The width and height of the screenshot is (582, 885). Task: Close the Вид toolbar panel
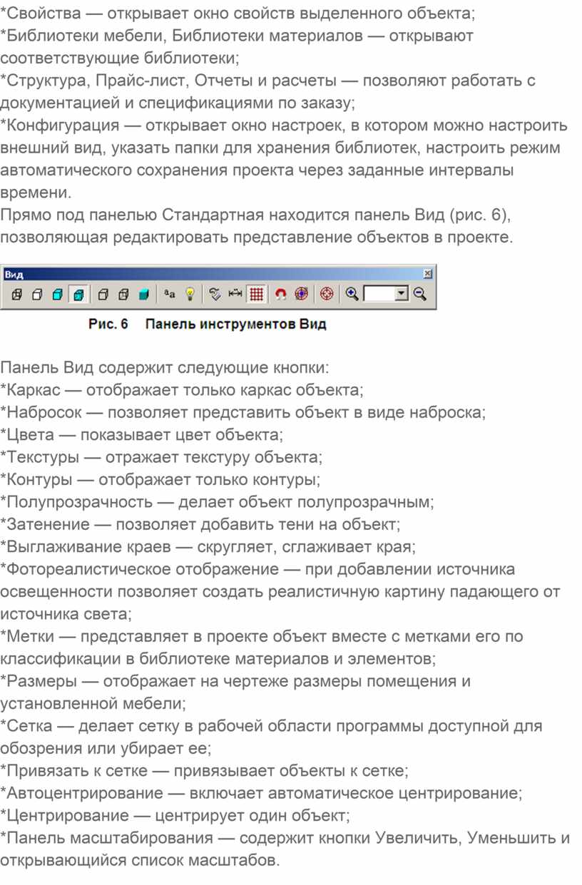(427, 273)
